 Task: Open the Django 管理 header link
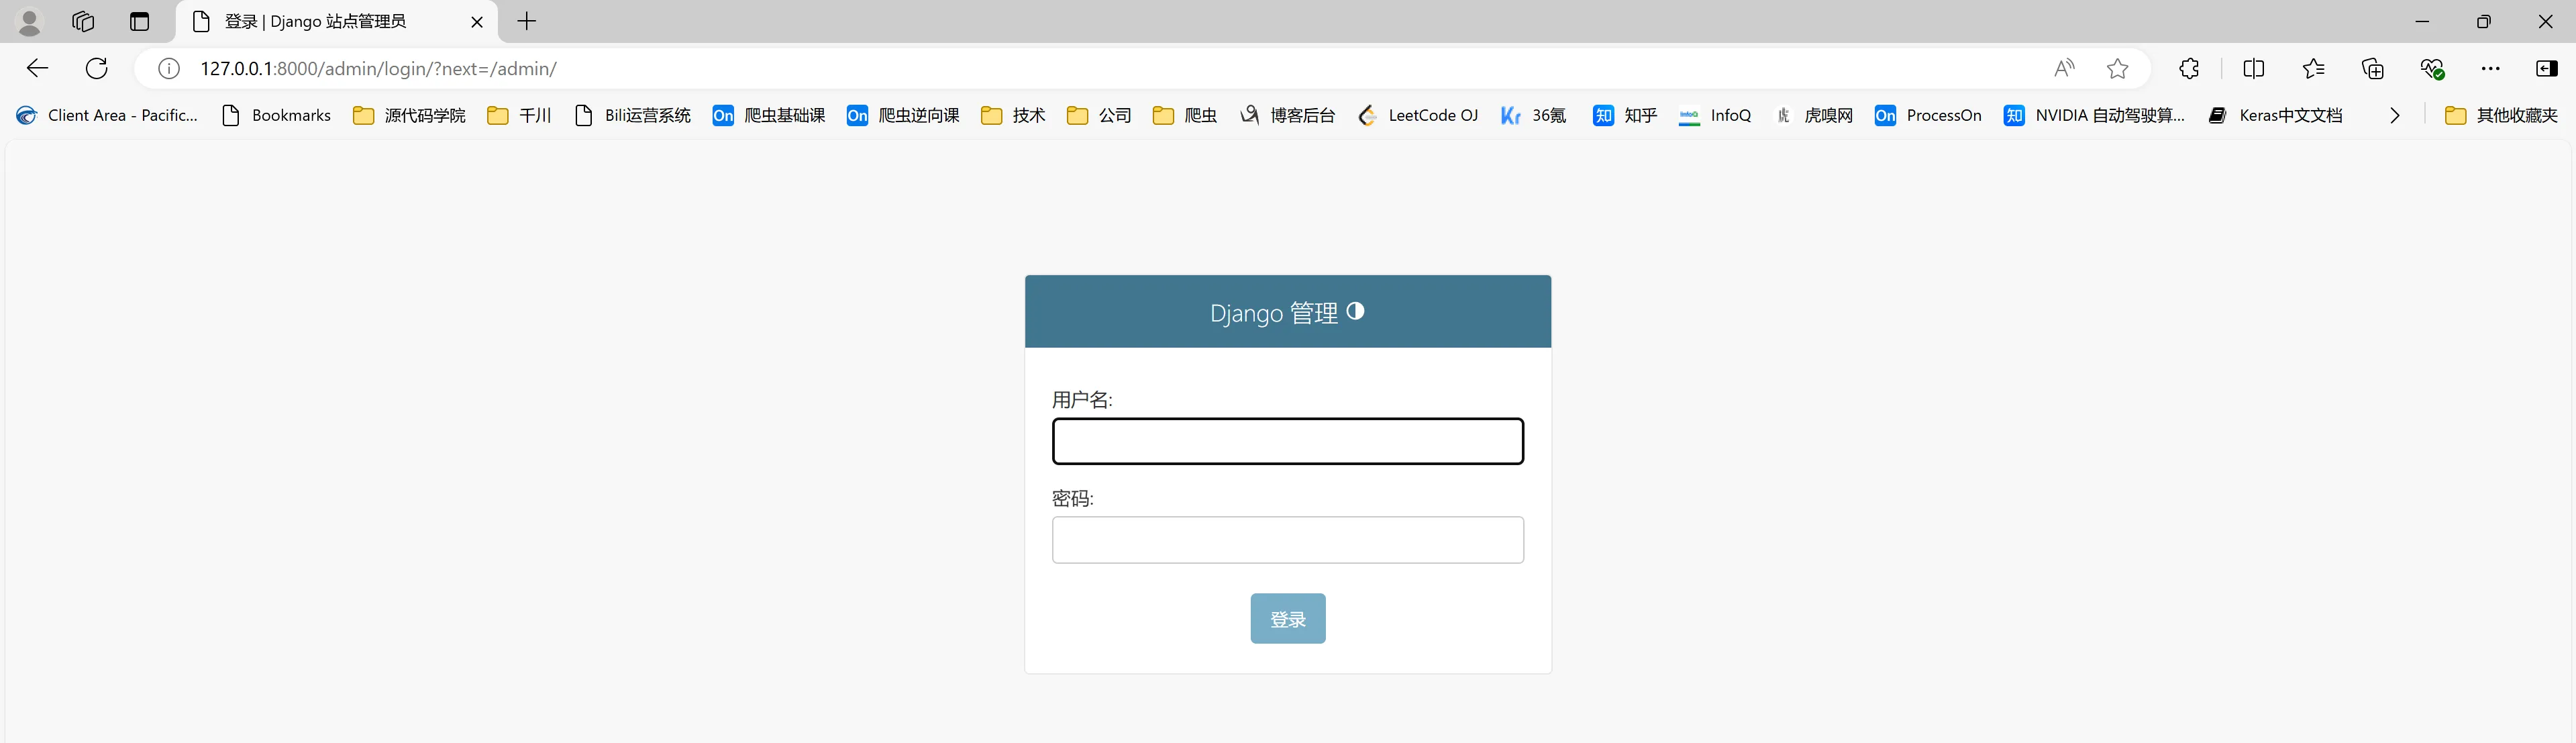pyautogui.click(x=1274, y=313)
